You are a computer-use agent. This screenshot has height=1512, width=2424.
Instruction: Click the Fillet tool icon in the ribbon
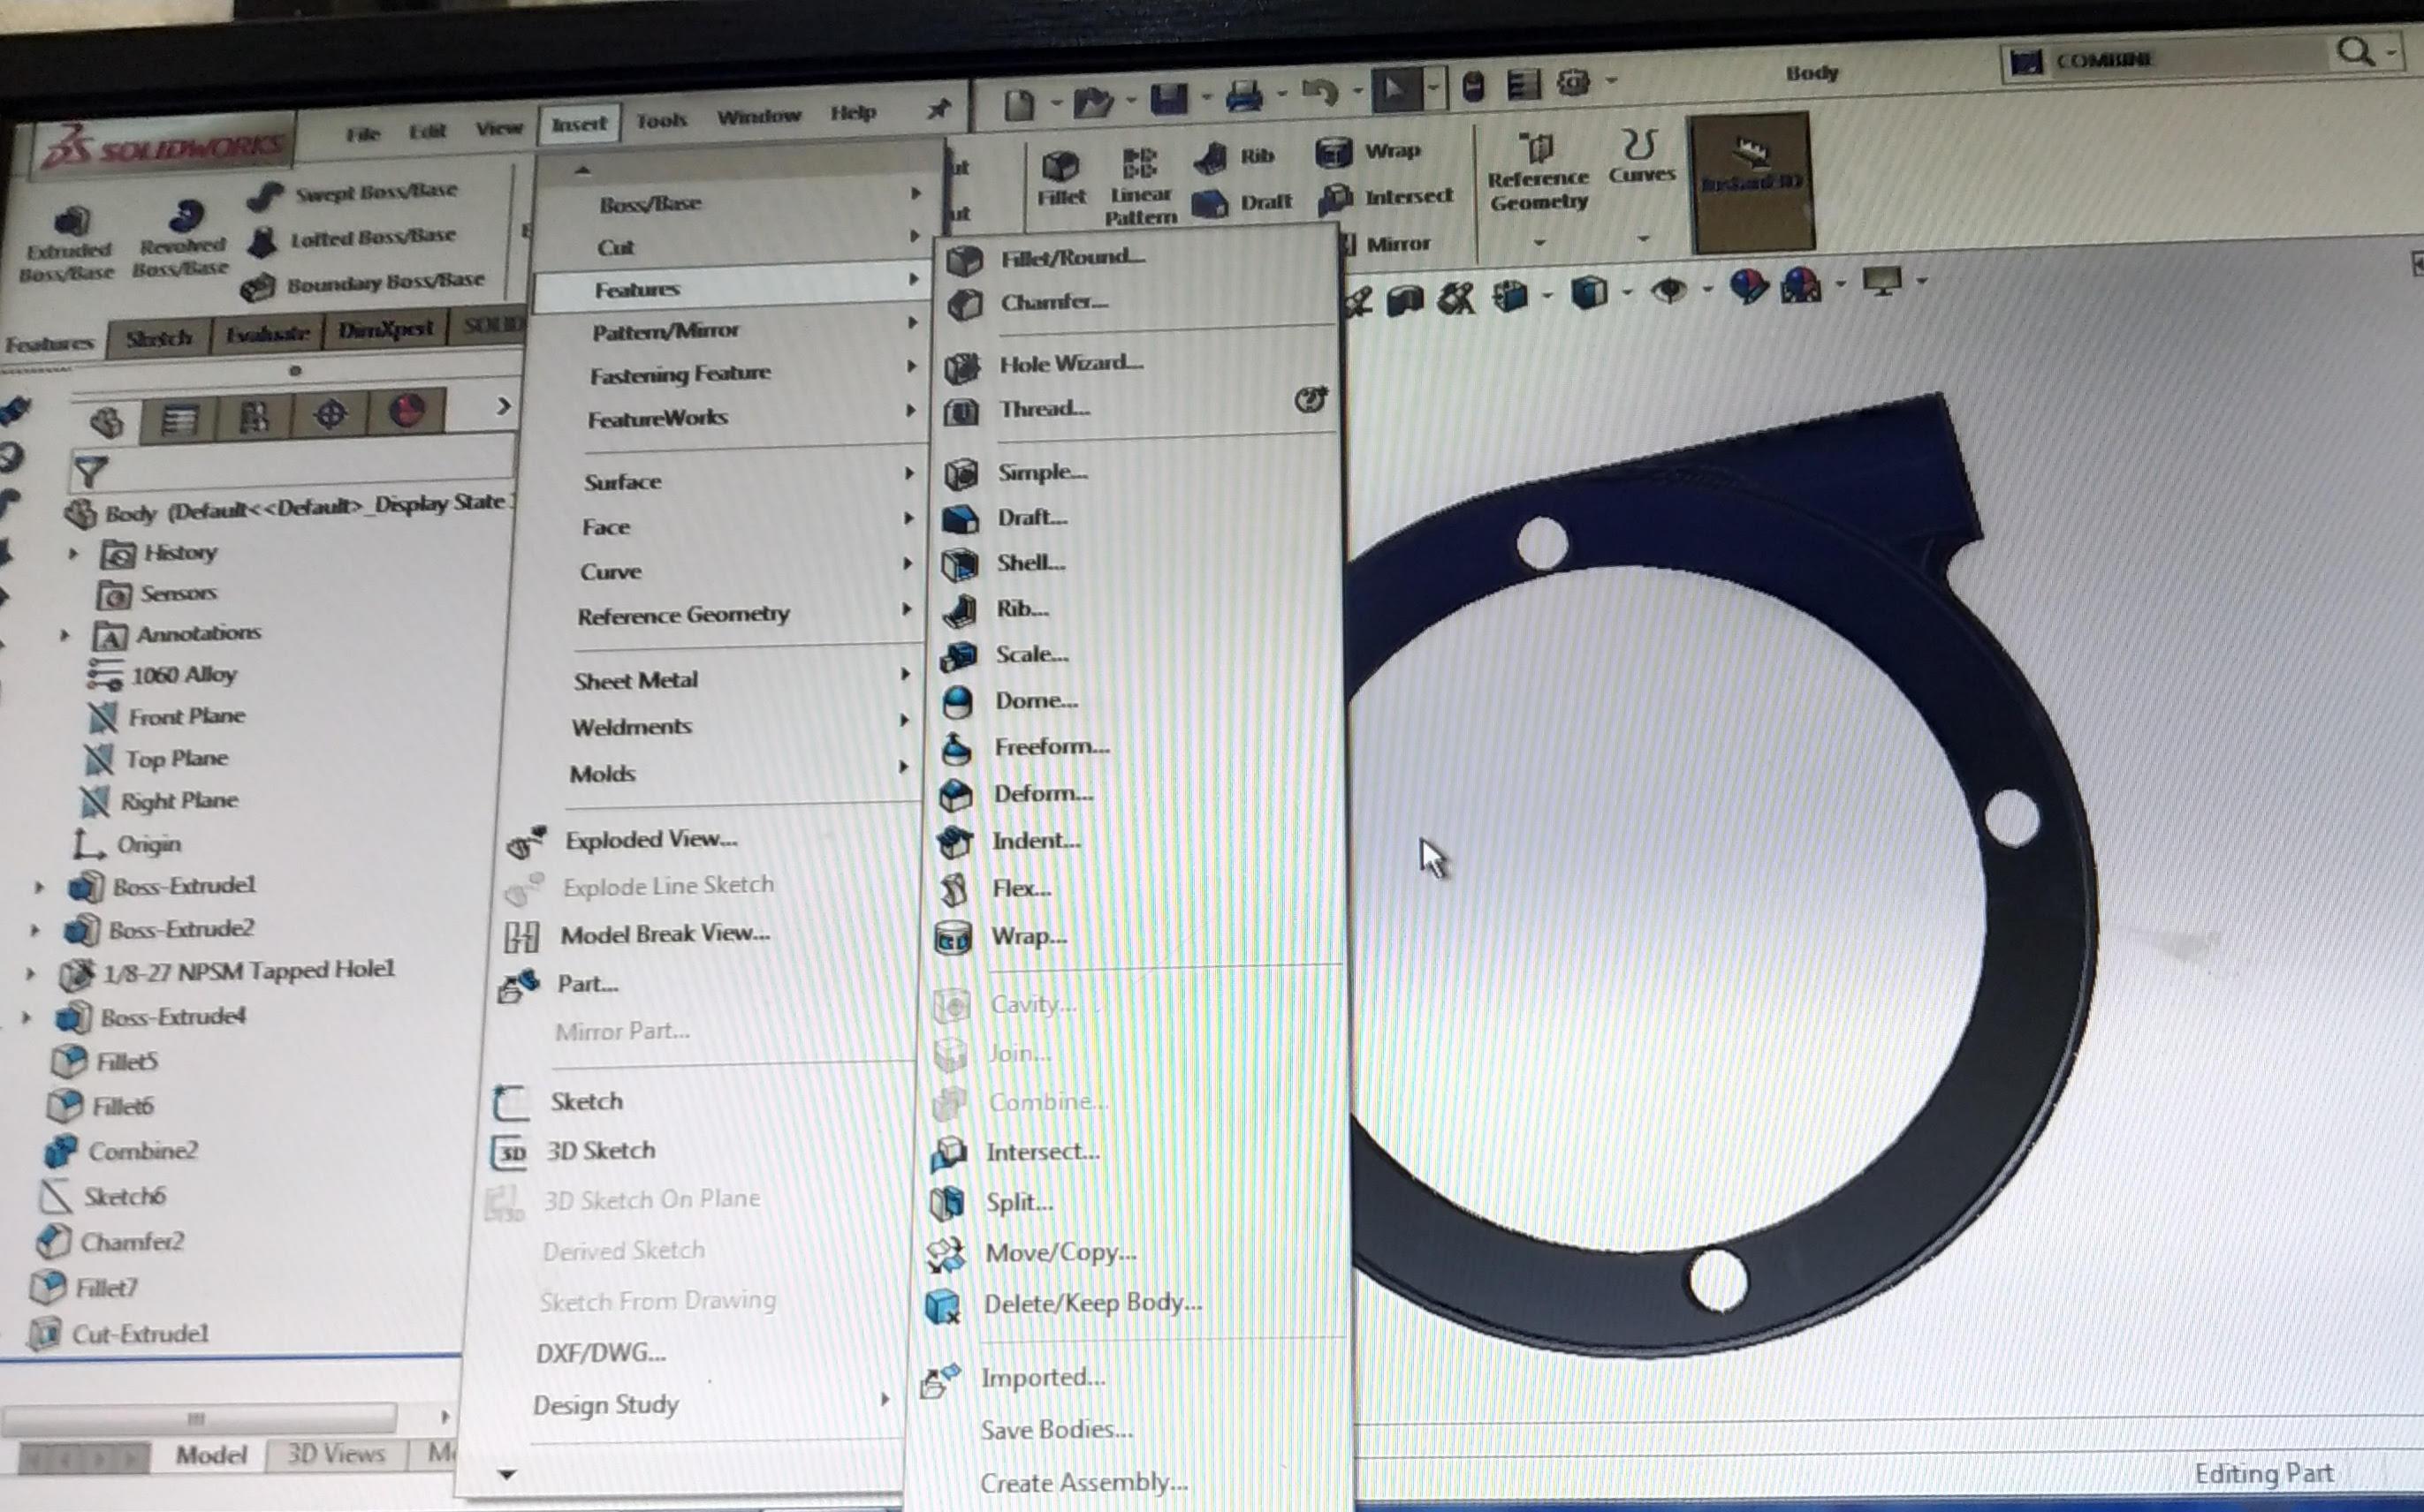[1060, 168]
